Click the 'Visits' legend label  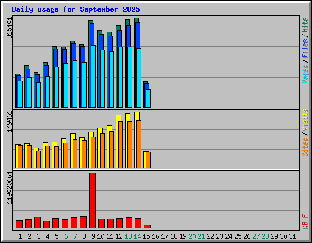305,120
